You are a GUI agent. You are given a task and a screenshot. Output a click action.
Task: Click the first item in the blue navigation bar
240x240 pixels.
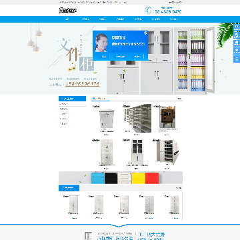67,19
